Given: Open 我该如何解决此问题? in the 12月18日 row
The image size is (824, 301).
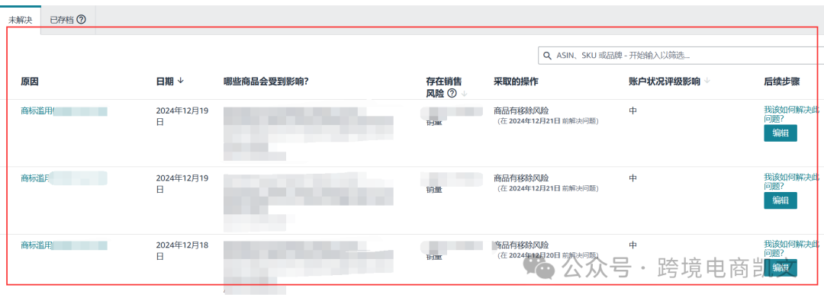Looking at the screenshot, I should (791, 248).
